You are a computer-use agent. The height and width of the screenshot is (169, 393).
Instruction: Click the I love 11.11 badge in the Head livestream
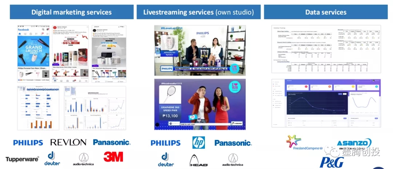[x=235, y=87]
